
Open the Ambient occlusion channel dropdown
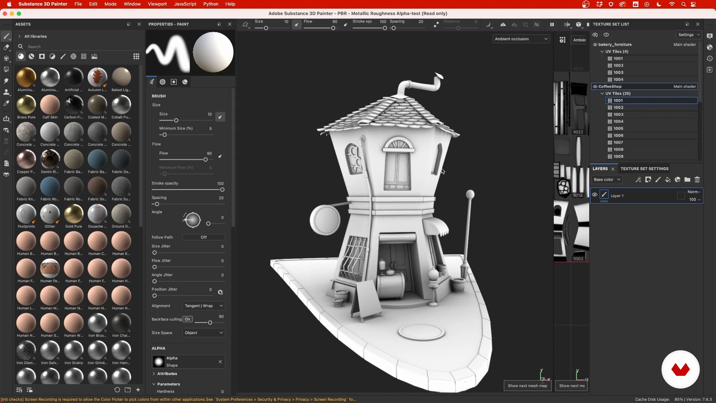521,39
